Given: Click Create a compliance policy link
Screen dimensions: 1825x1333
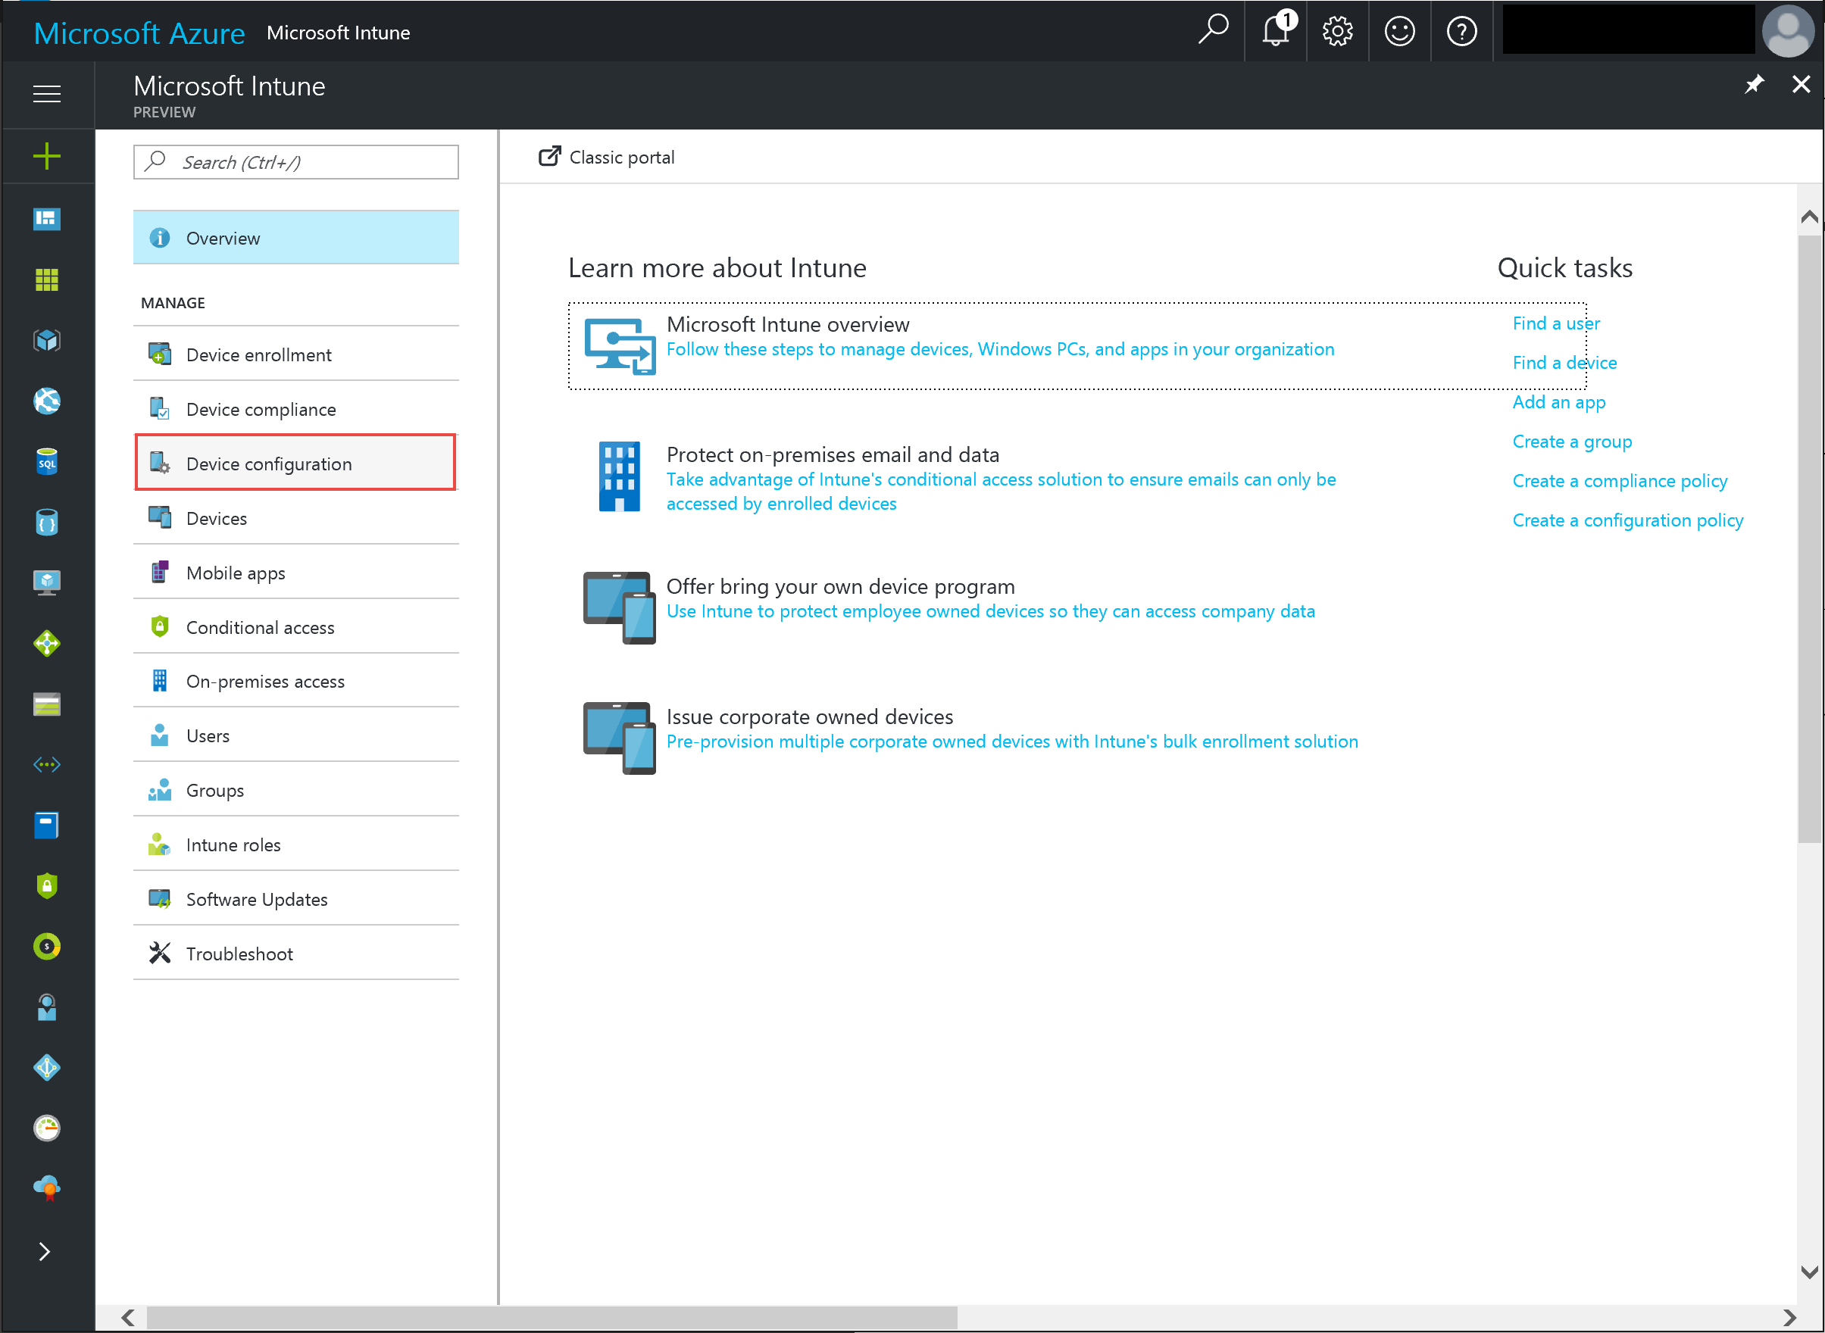Looking at the screenshot, I should [1619, 481].
